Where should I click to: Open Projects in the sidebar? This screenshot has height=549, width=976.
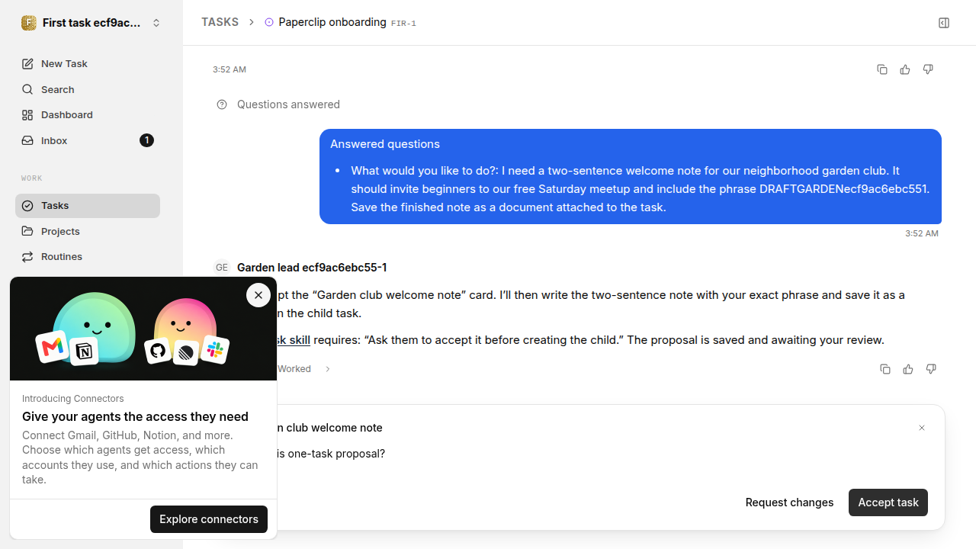pyautogui.click(x=88, y=231)
